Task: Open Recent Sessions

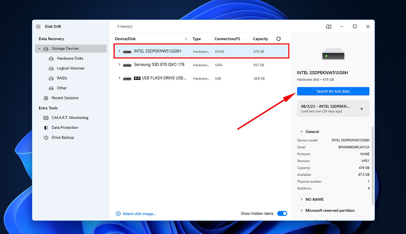Action: click(65, 98)
